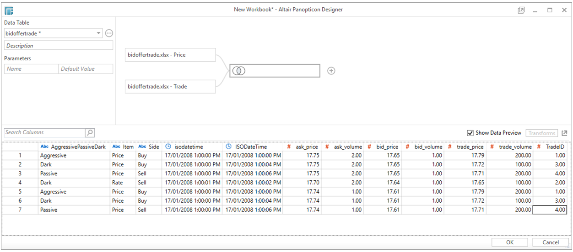Open the bidoffertrade data table dropdown
Viewport: 573px width, 252px height.
pyautogui.click(x=98, y=33)
